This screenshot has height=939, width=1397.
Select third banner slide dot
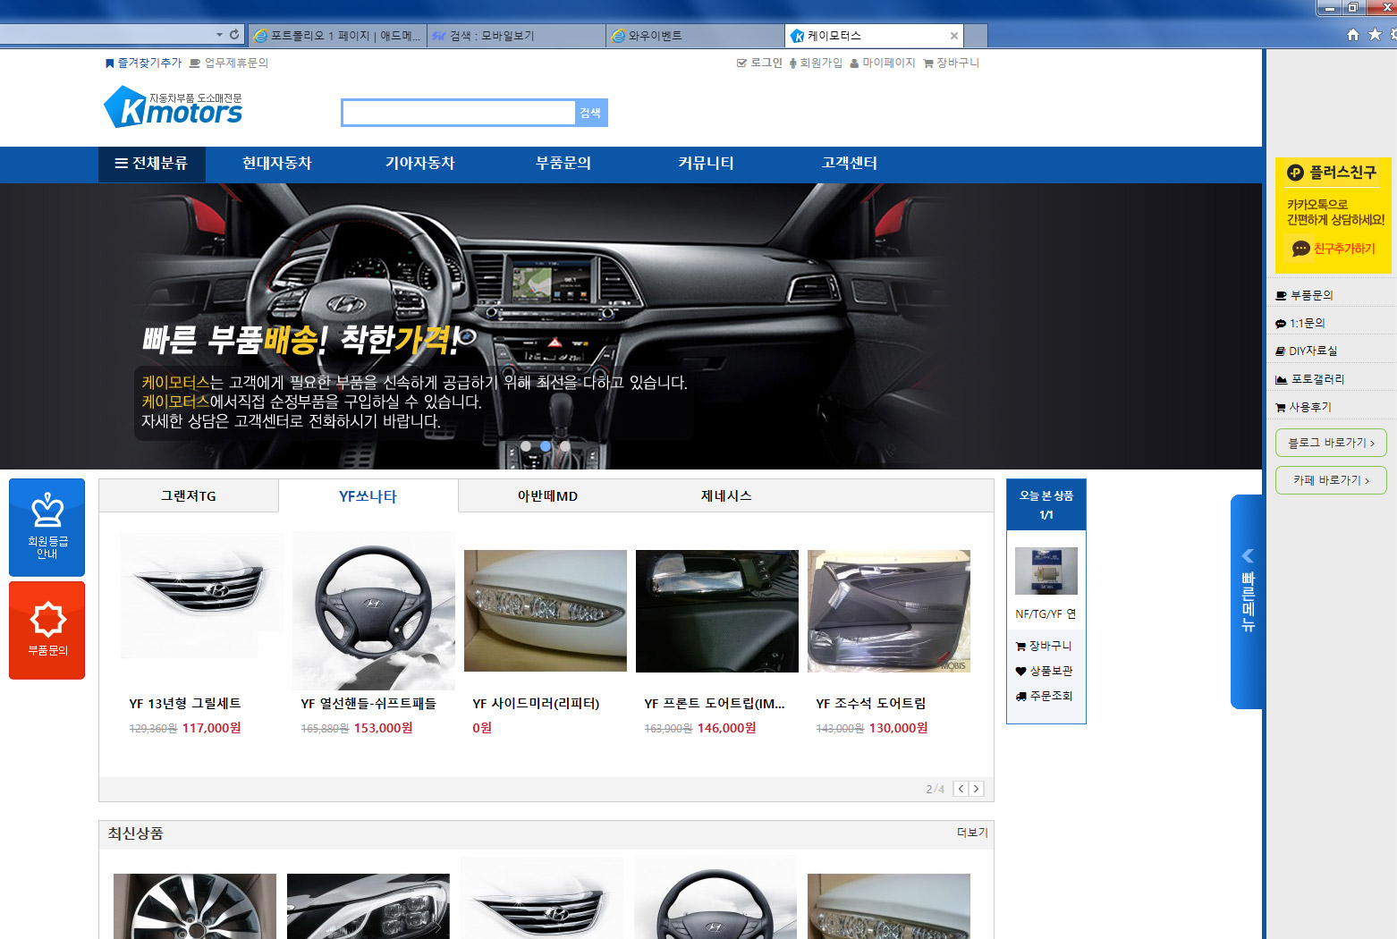click(x=565, y=445)
